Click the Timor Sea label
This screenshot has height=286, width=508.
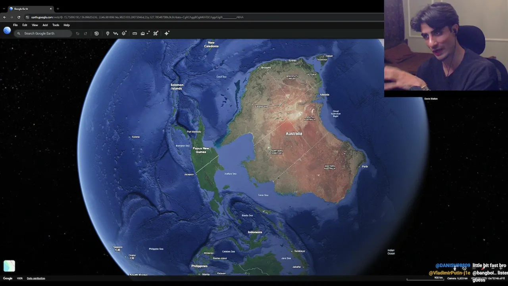263,195
